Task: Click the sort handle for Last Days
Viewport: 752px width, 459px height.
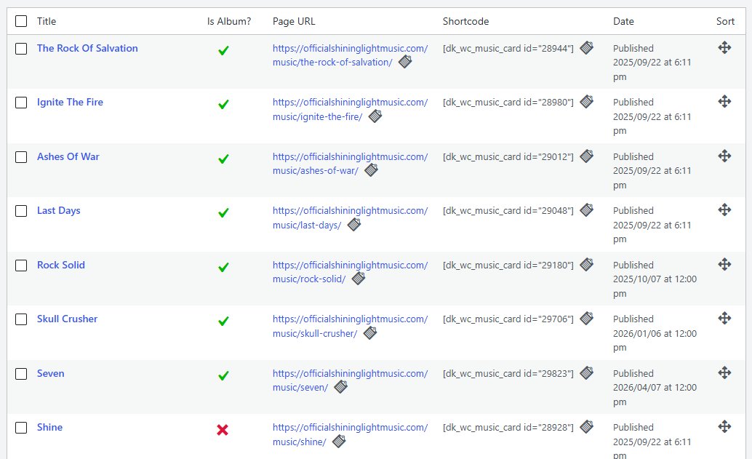Action: (724, 209)
